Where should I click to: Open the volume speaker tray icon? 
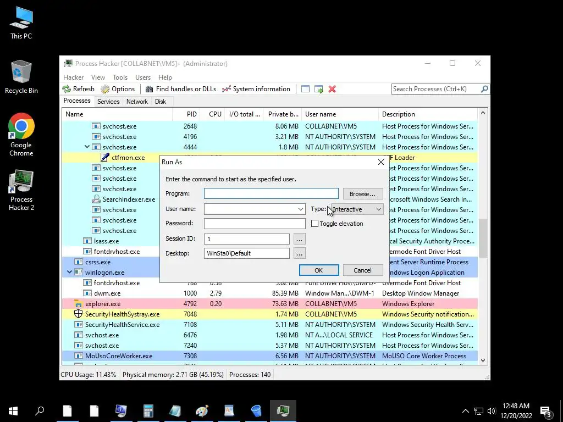(x=492, y=411)
